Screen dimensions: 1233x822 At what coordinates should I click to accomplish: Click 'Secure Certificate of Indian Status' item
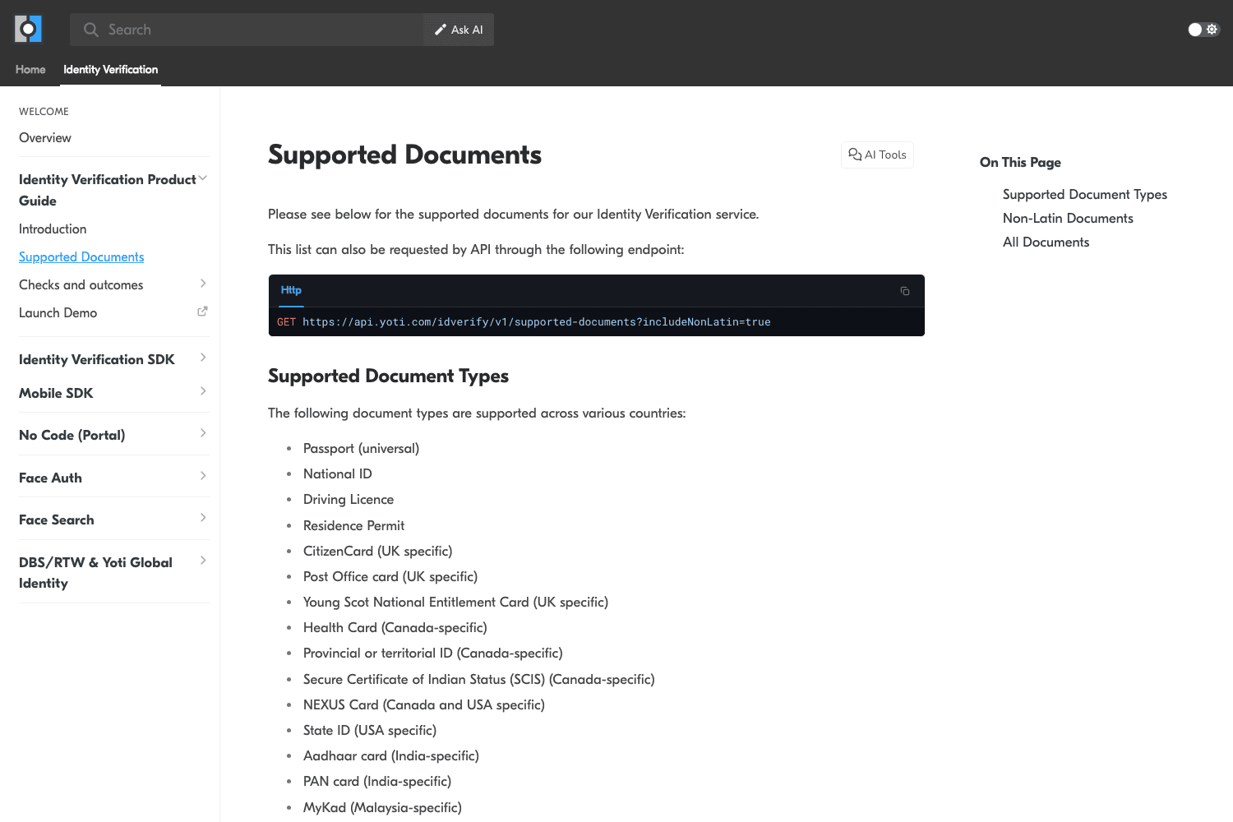click(479, 679)
